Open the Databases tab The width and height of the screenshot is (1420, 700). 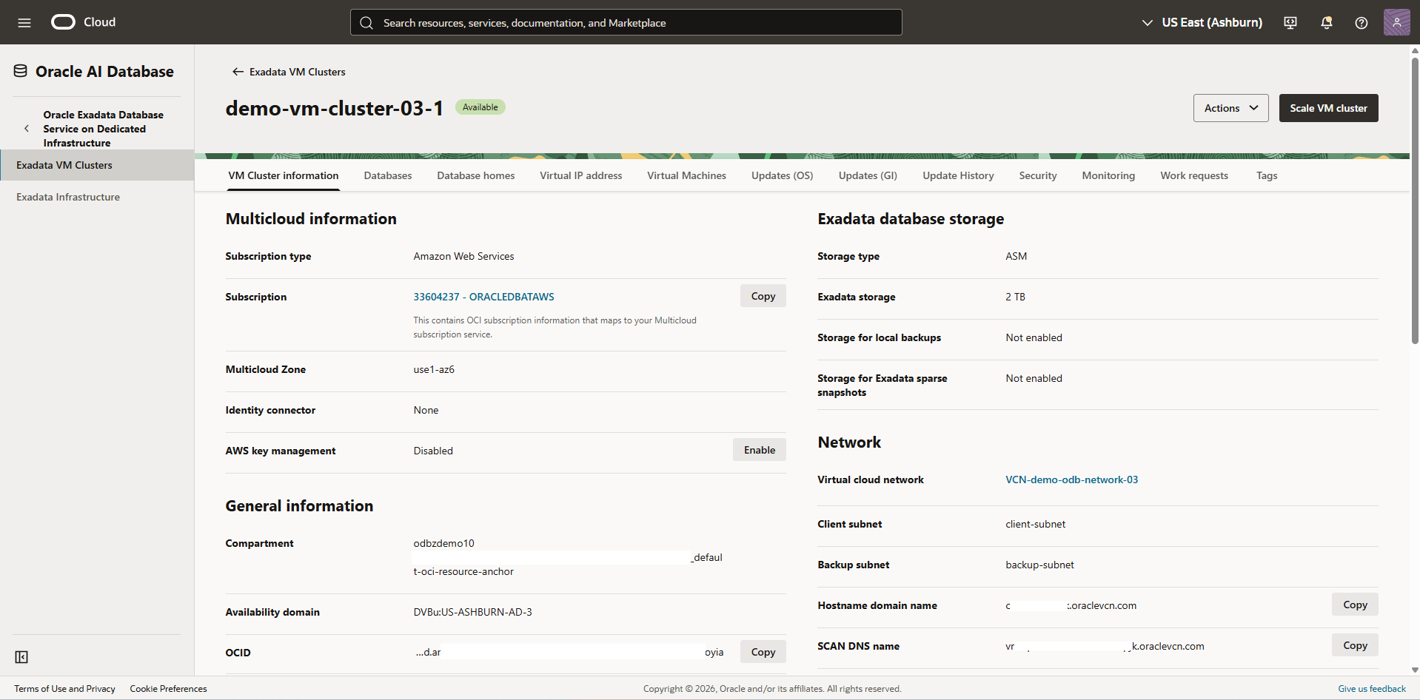(388, 175)
